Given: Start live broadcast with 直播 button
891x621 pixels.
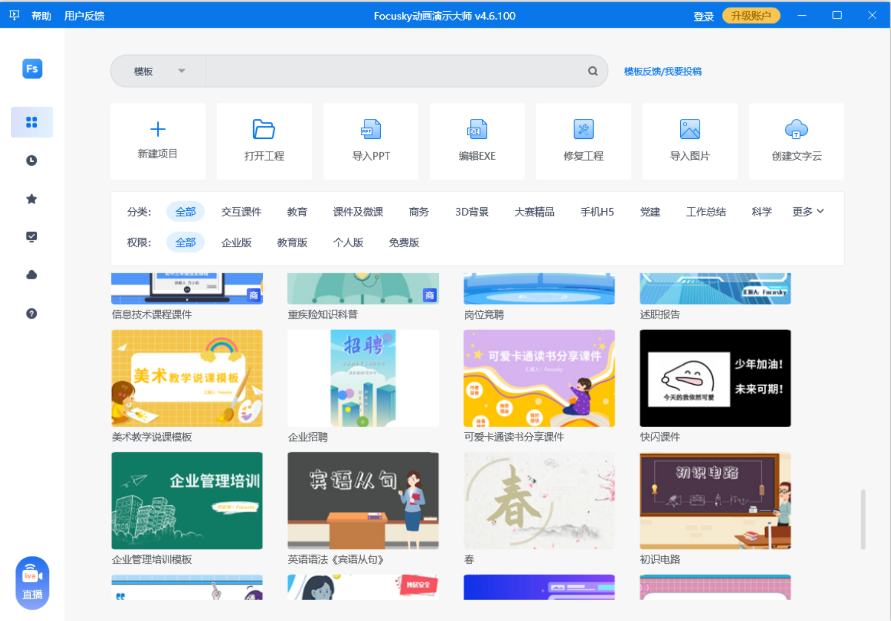Looking at the screenshot, I should coord(32,583).
